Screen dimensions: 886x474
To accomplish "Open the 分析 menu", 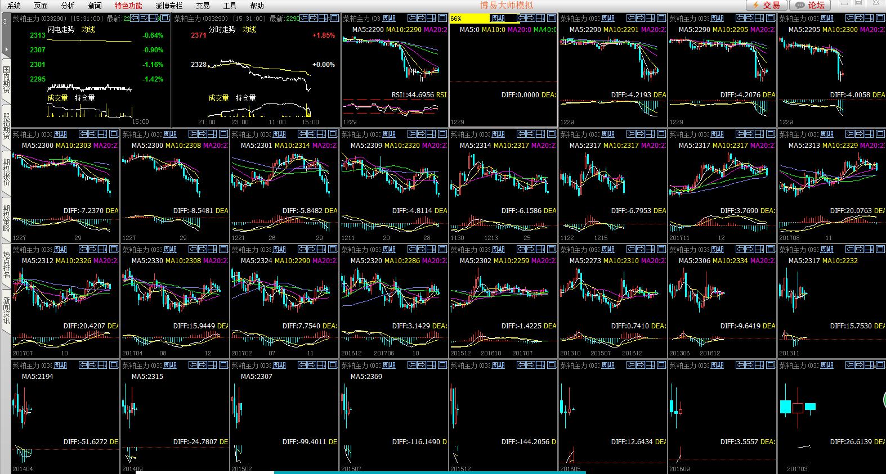I will (68, 6).
